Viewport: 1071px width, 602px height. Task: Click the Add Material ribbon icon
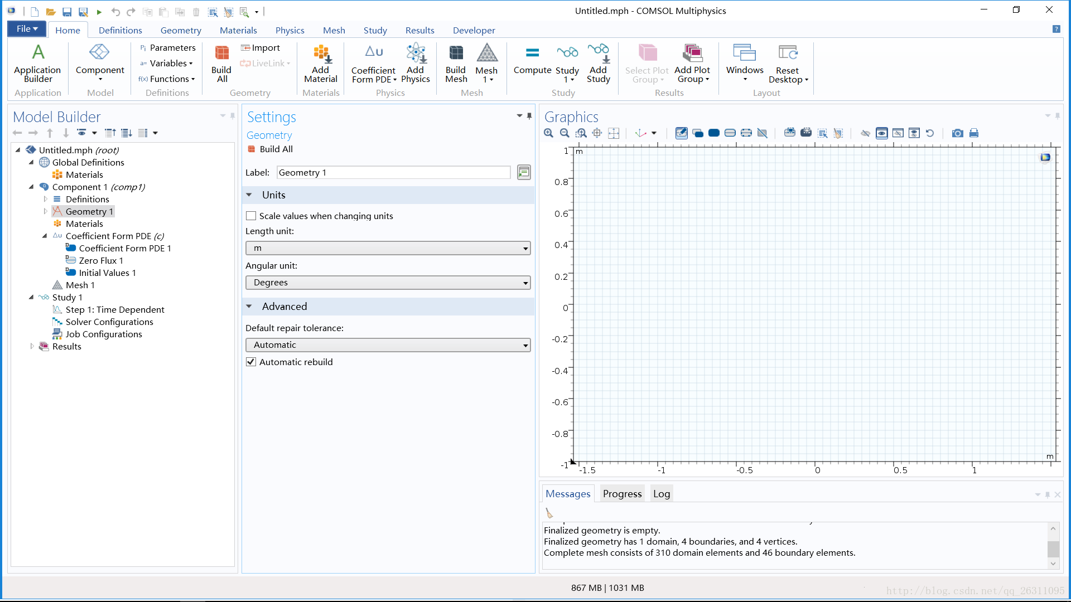[321, 62]
